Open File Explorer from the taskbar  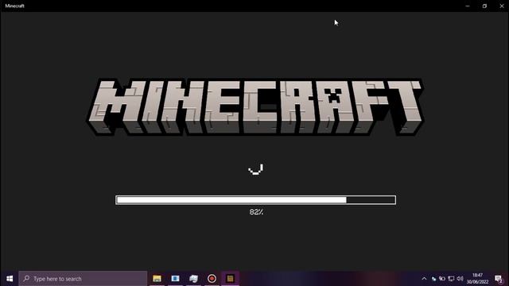157,279
